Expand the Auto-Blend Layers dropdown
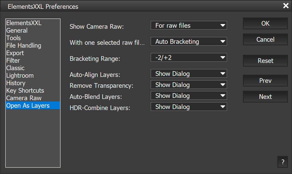The image size is (292, 174). tap(189, 96)
